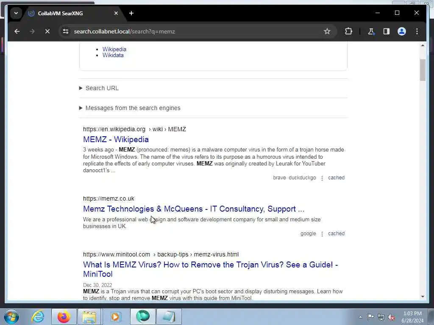Close the CollabVM SearXNG tab
The width and height of the screenshot is (434, 325).
(x=116, y=13)
